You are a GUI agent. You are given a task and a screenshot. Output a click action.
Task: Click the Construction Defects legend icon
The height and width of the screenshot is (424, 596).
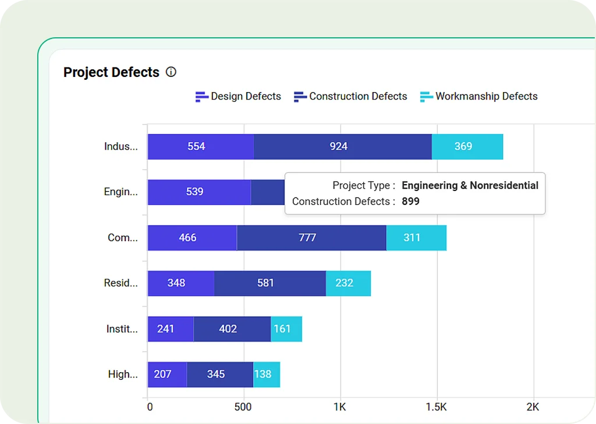click(300, 97)
